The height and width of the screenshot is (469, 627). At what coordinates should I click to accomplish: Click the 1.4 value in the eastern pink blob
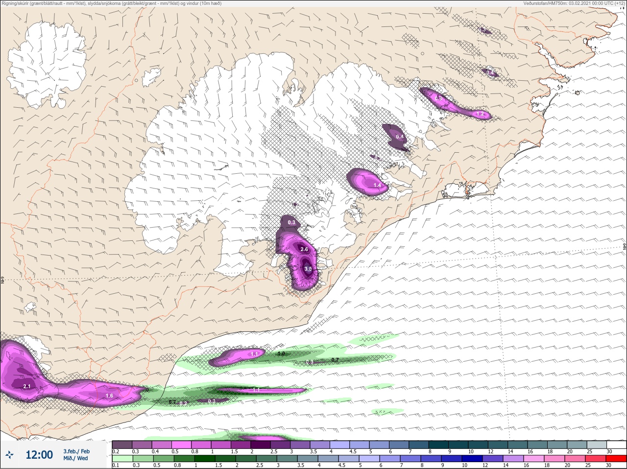pos(377,186)
